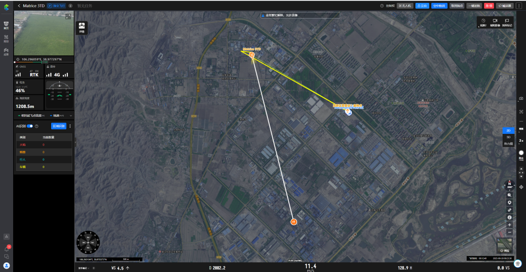Click the map location pin tool
Image resolution: width=526 pixels, height=272 pixels.
(509, 202)
